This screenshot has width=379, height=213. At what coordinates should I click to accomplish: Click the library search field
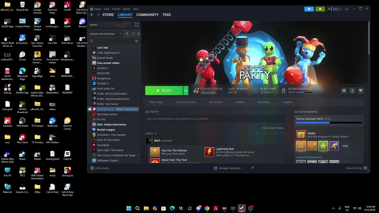coord(111,41)
